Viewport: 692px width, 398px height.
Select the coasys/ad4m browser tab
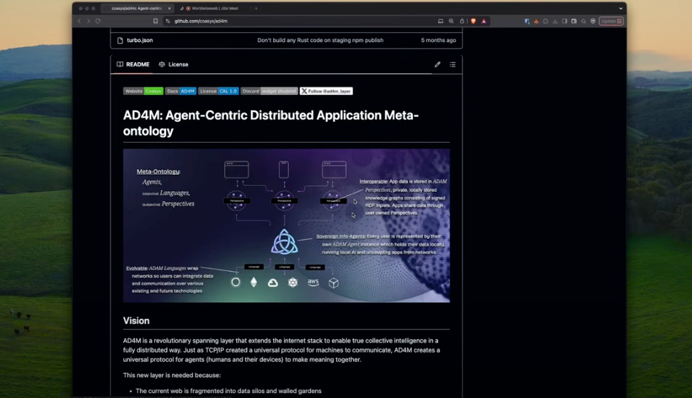pos(137,9)
